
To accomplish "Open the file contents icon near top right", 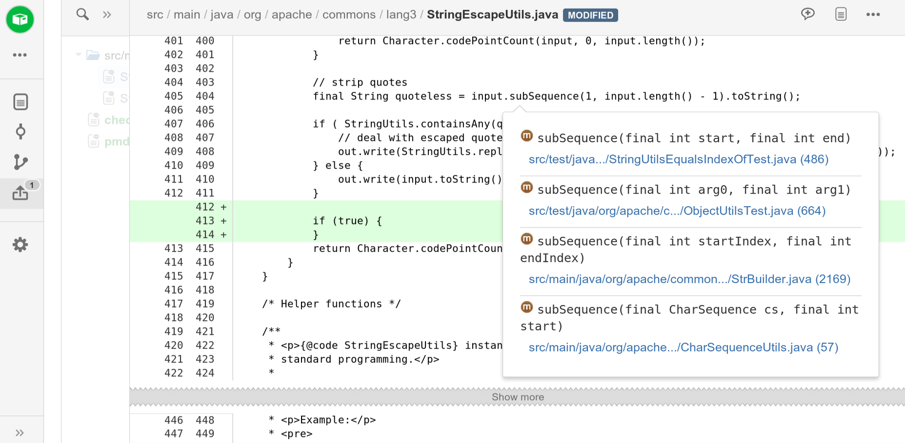I will tap(841, 14).
